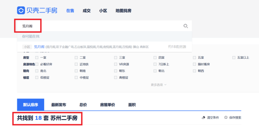
Task: Click the 贝壳二手房 site title
Action: coord(42,10)
